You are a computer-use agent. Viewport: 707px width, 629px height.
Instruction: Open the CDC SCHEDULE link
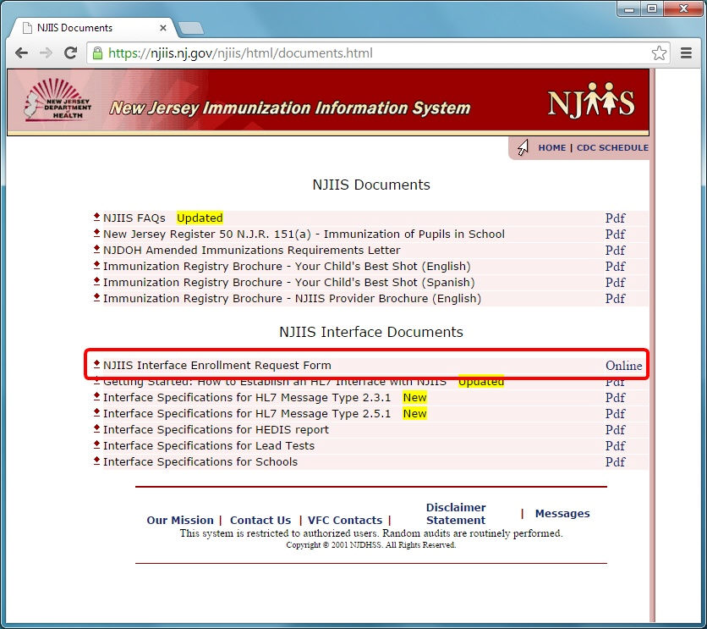coord(612,147)
